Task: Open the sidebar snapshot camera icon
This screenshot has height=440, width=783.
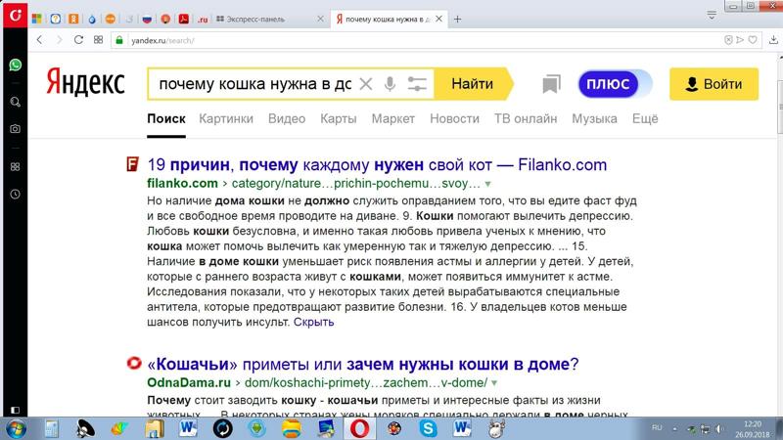Action: pyautogui.click(x=15, y=129)
